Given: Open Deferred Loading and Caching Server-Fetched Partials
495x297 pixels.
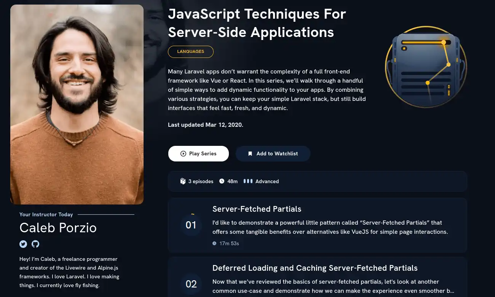Looking at the screenshot, I should click(315, 268).
